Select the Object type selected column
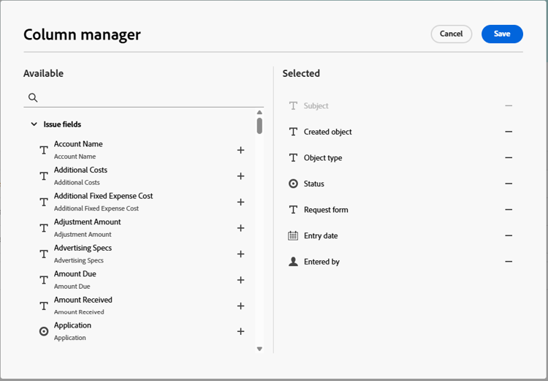 [323, 158]
